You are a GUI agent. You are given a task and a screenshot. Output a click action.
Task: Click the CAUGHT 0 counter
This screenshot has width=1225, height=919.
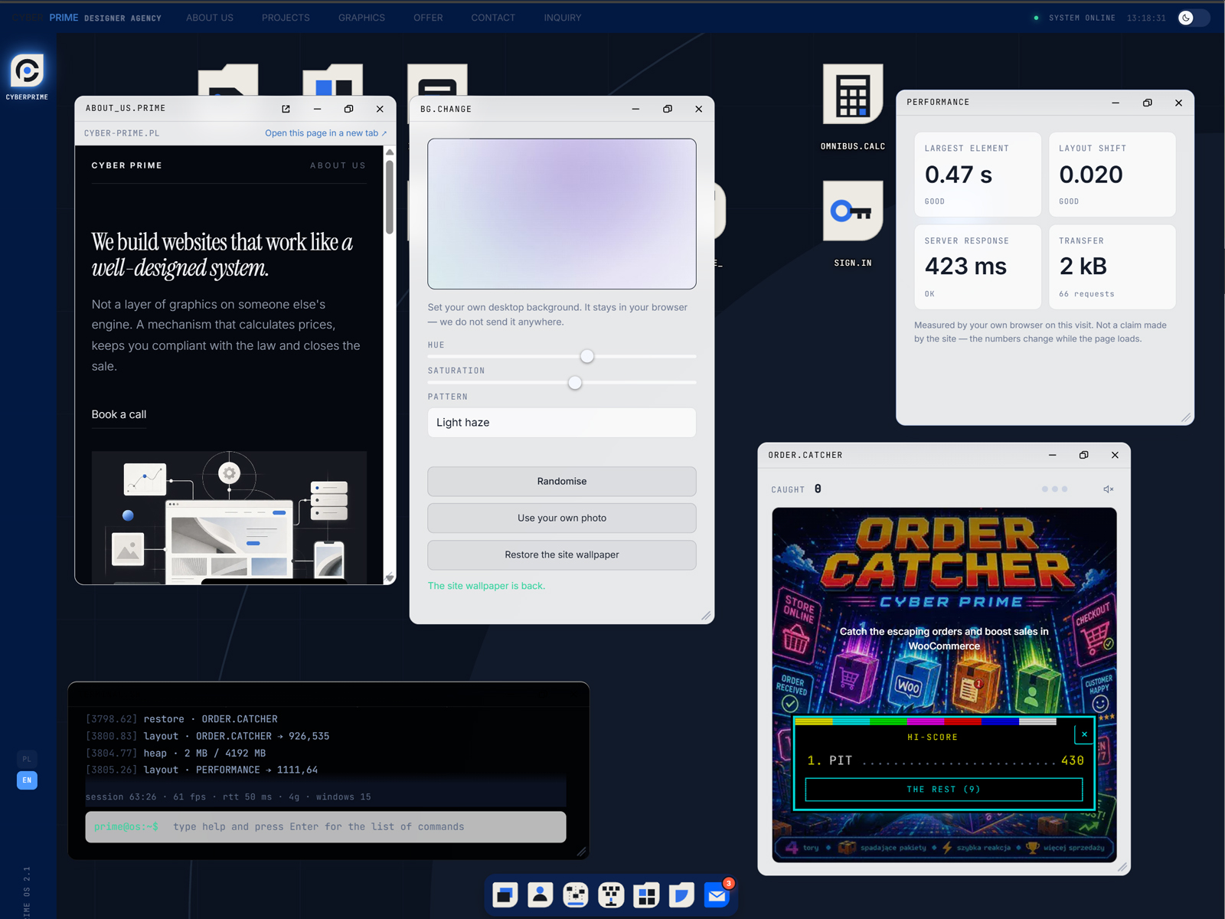(x=796, y=489)
